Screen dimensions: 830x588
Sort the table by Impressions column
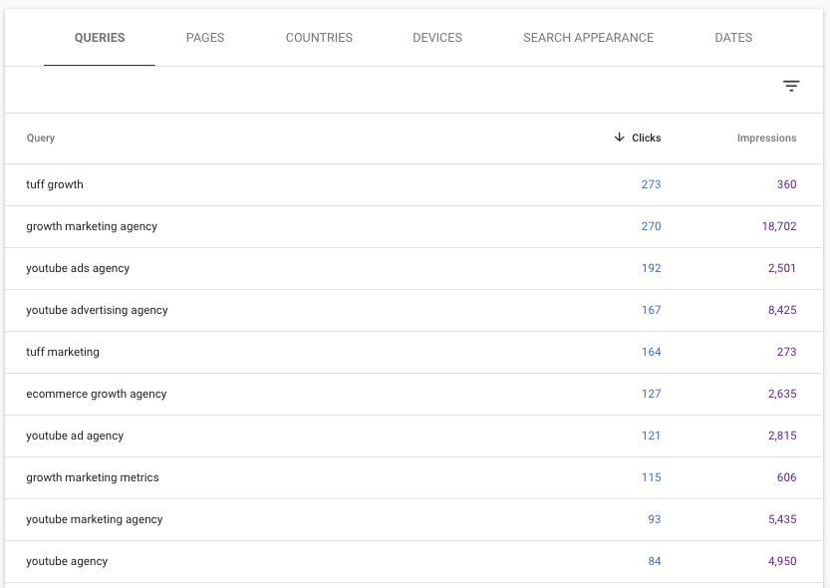[766, 138]
